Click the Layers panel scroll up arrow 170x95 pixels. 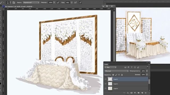149,78
